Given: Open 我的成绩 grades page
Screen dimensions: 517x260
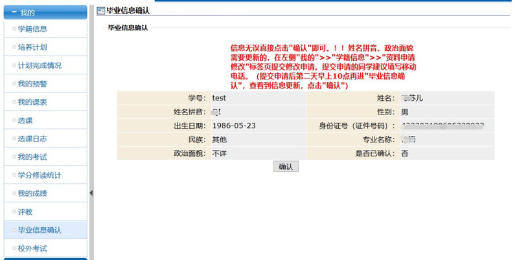Looking at the screenshot, I should tap(32, 193).
